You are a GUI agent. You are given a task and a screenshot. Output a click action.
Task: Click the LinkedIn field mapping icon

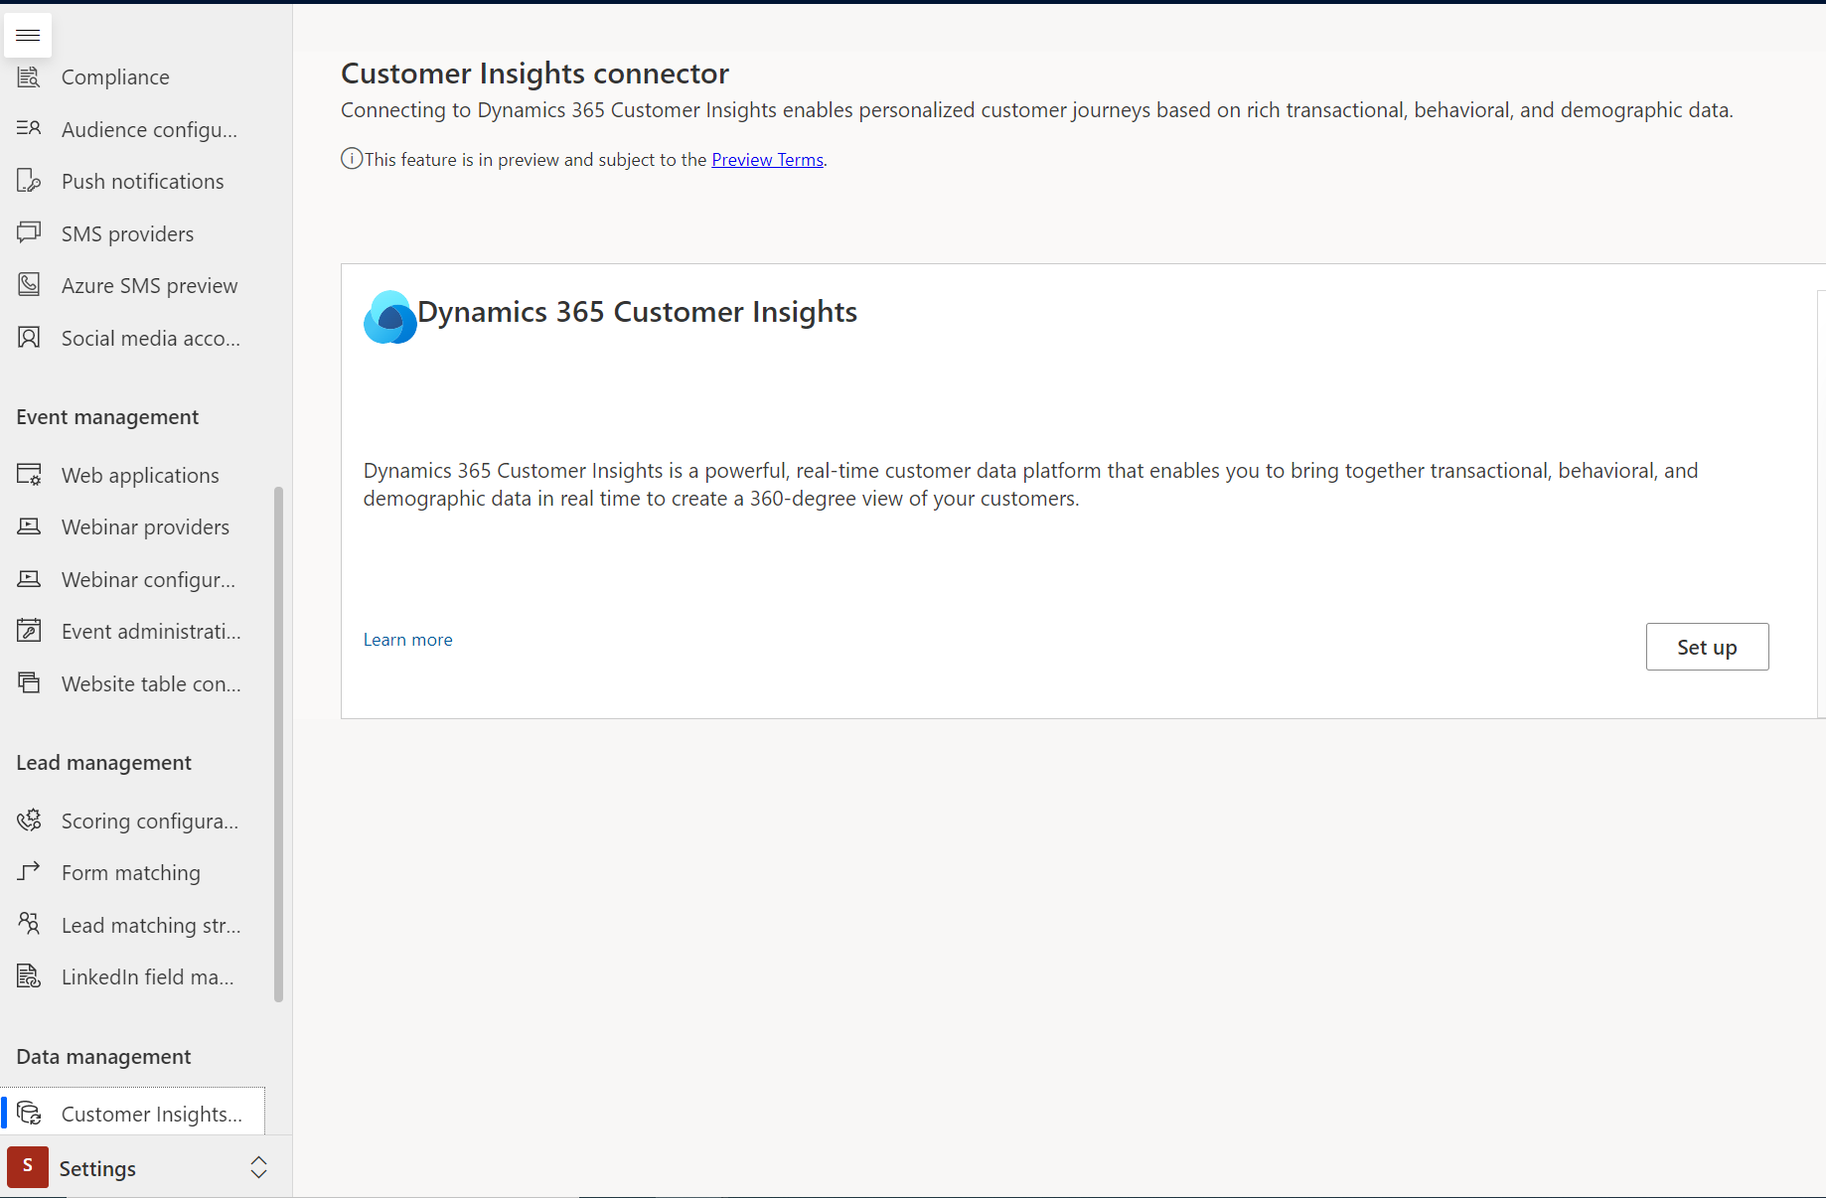[29, 976]
